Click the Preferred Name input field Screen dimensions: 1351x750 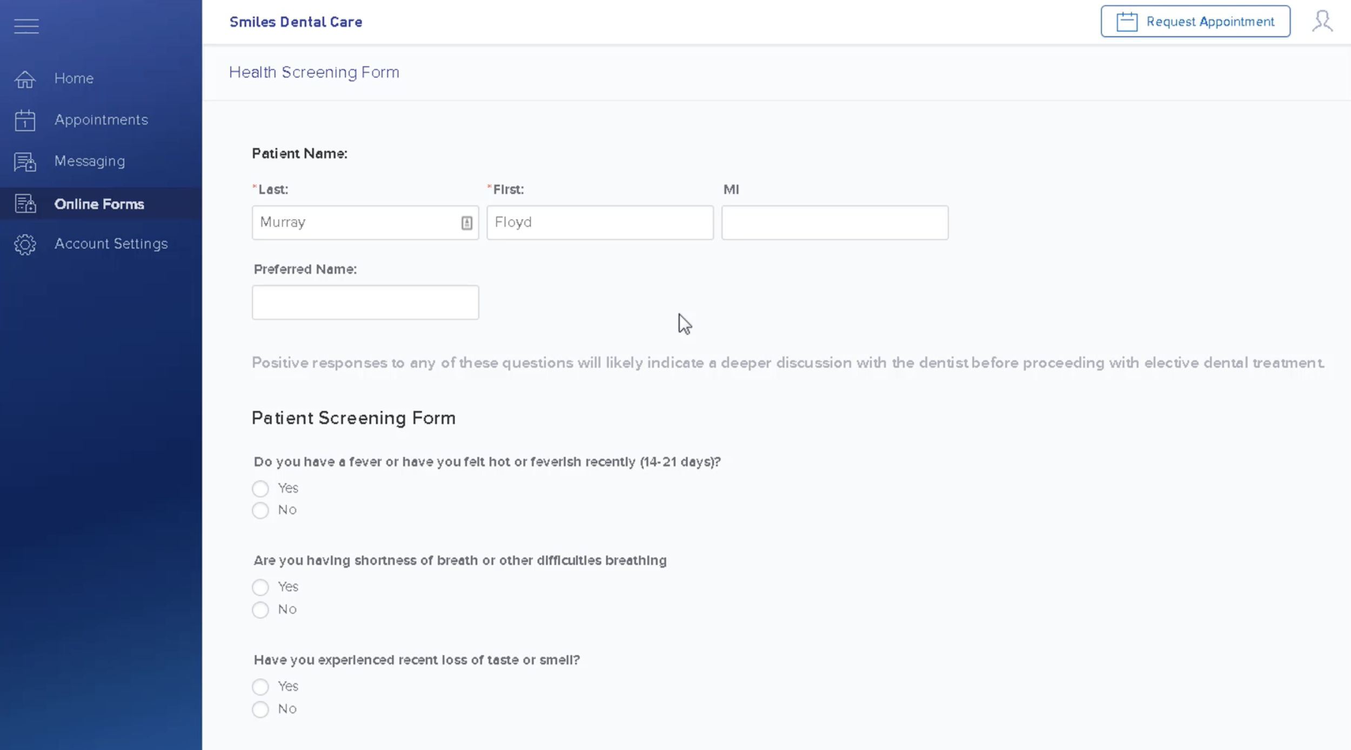click(x=365, y=303)
